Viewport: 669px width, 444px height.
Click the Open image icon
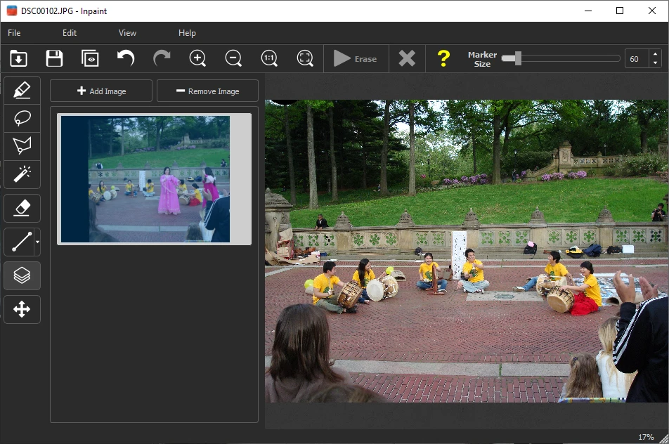click(19, 59)
